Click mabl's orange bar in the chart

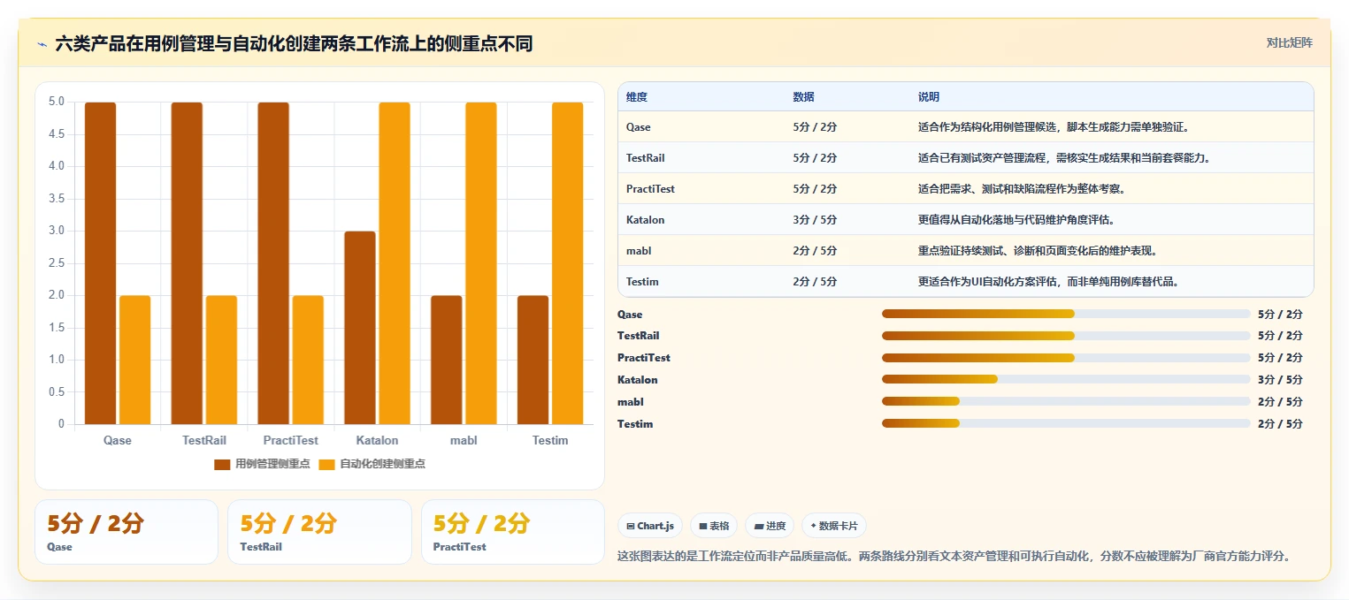481,263
